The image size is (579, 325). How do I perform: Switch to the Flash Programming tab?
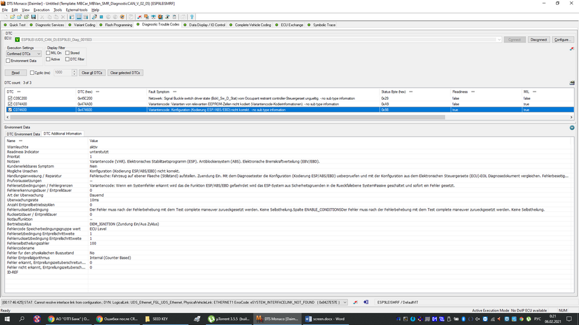pos(118,25)
